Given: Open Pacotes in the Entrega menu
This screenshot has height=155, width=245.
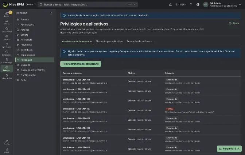Looking at the screenshot, I should (x=35, y=20).
